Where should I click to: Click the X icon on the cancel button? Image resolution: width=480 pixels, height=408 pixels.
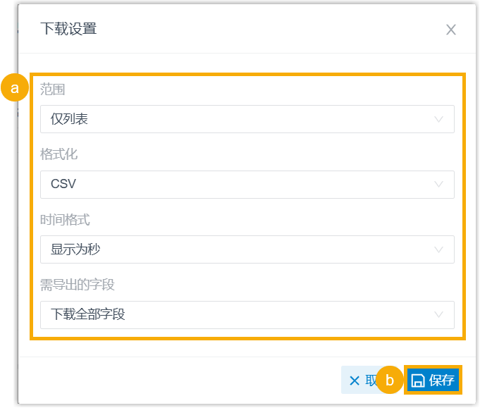tap(355, 381)
